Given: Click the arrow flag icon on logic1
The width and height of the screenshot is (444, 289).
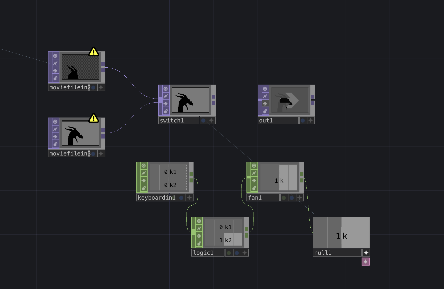Looking at the screenshot, I should click(199, 236).
